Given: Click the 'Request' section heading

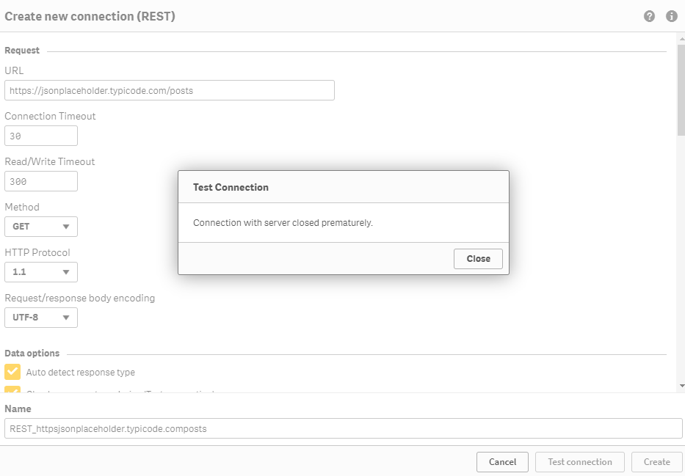Looking at the screenshot, I should (22, 50).
